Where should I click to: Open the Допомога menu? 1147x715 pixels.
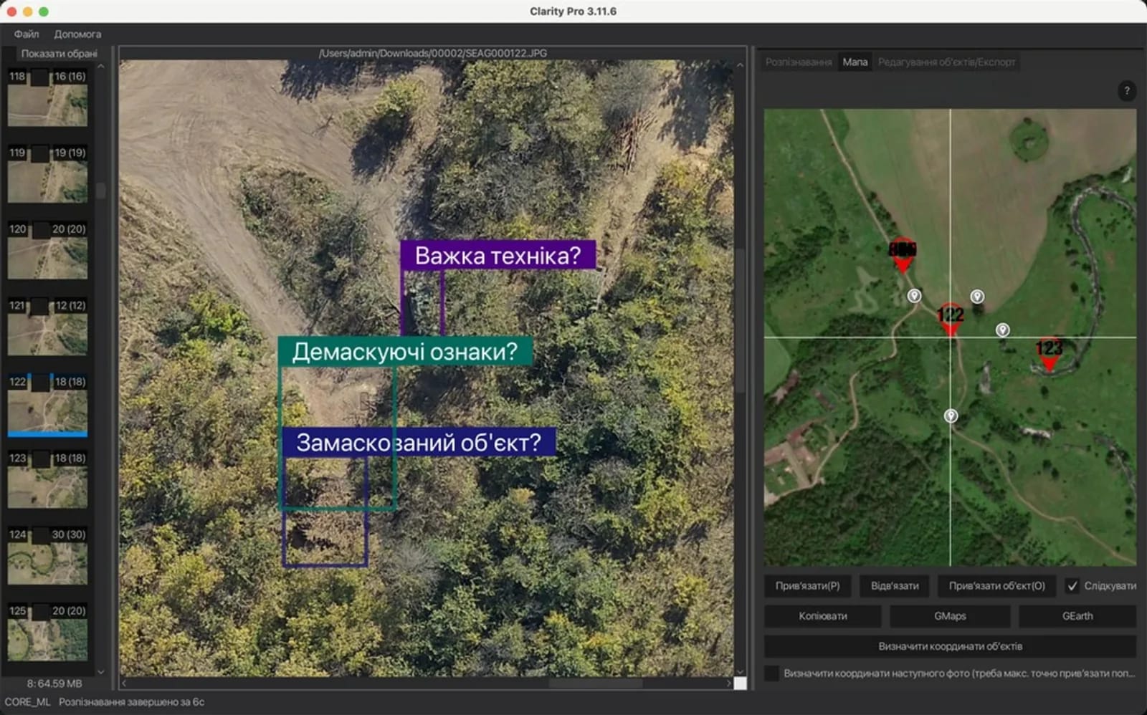[76, 34]
